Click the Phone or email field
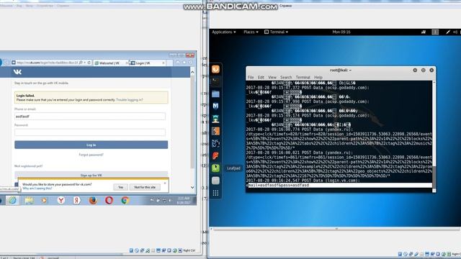 click(x=90, y=117)
